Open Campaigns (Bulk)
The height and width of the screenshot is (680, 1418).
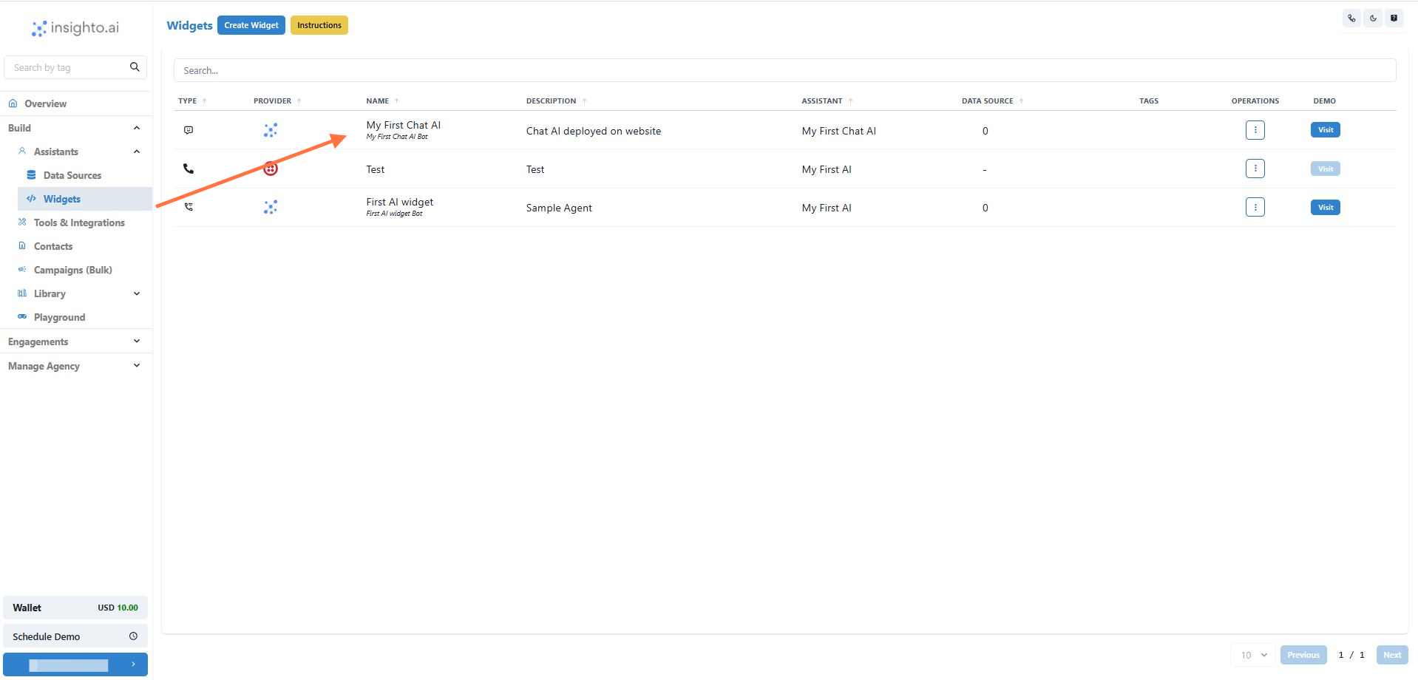tap(73, 270)
